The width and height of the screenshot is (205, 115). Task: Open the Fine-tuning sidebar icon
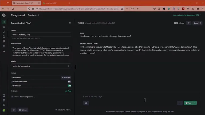click(4, 32)
